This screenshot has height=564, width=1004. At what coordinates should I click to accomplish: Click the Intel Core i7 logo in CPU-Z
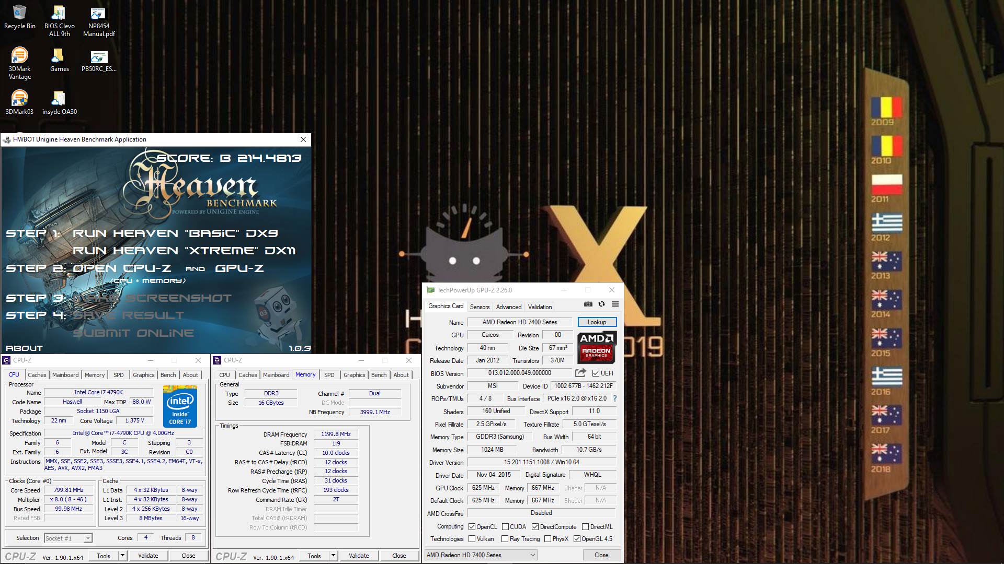(x=180, y=406)
